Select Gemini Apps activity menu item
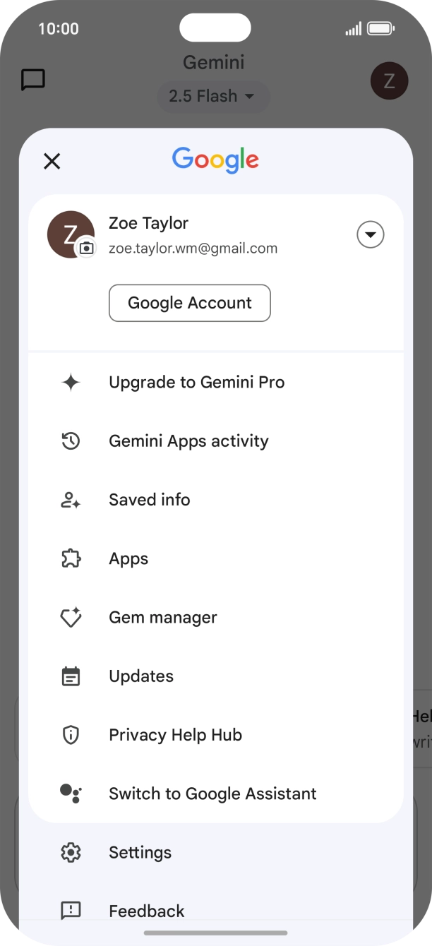Image resolution: width=432 pixels, height=946 pixels. [216, 441]
